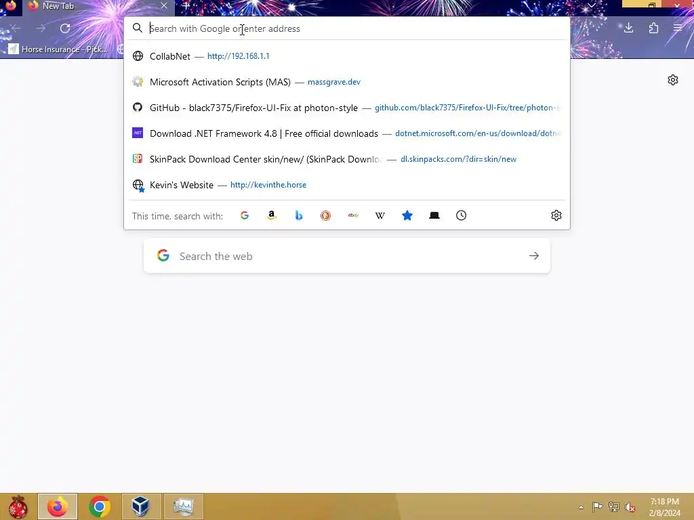Search open tabs with tabs icon

click(434, 215)
